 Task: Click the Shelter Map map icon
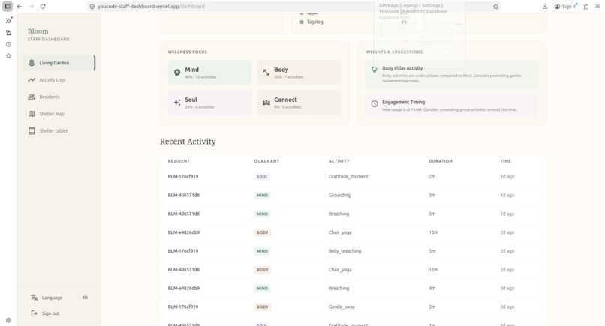[x=32, y=114]
